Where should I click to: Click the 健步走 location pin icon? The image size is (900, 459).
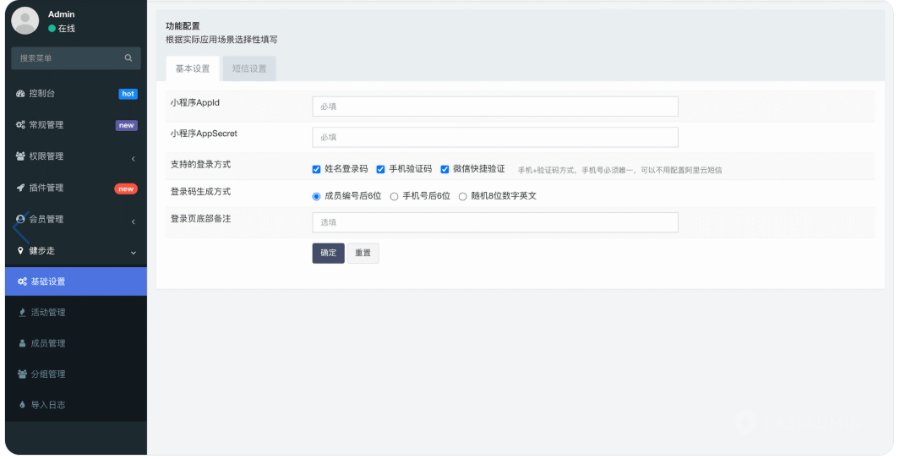click(20, 251)
